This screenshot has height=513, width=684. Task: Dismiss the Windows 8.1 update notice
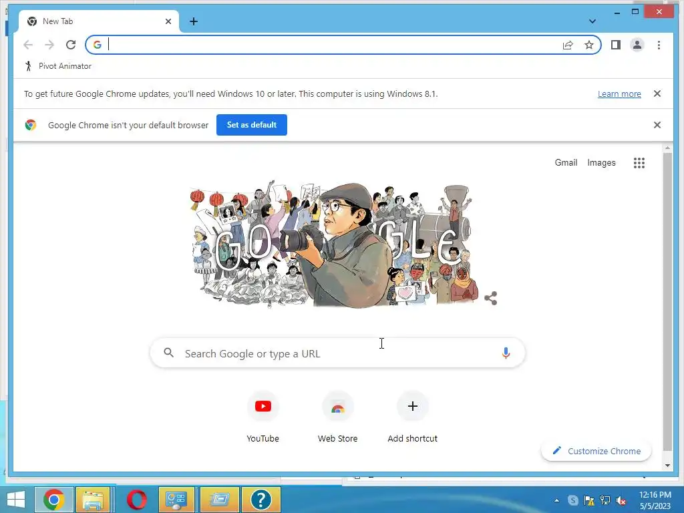pos(657,94)
